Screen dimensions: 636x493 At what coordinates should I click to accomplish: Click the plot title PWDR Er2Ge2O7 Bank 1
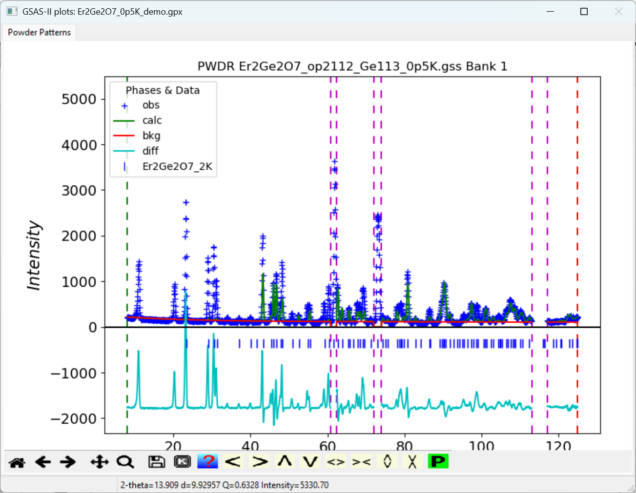(352, 66)
